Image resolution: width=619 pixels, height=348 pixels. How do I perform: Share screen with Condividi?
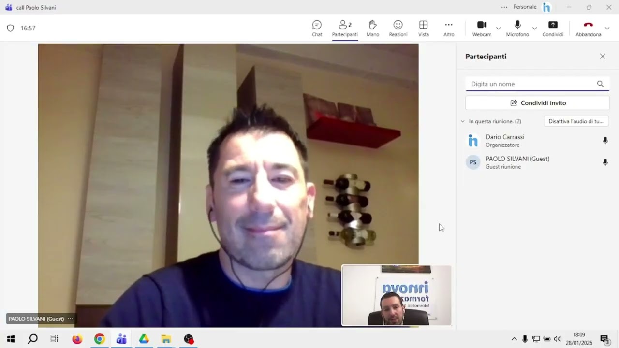pyautogui.click(x=553, y=29)
